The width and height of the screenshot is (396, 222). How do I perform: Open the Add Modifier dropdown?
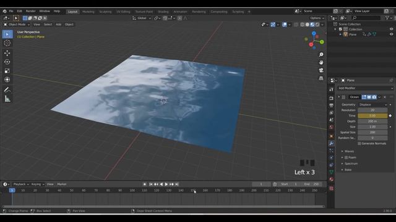click(x=366, y=88)
